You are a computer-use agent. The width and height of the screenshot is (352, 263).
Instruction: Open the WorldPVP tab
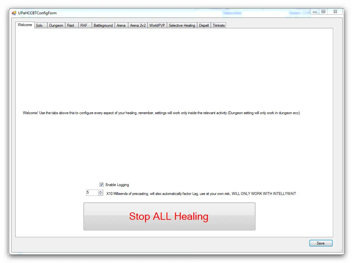click(157, 25)
